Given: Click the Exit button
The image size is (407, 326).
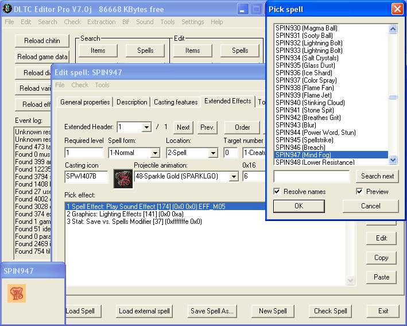Looking at the screenshot, I should pos(383,311).
